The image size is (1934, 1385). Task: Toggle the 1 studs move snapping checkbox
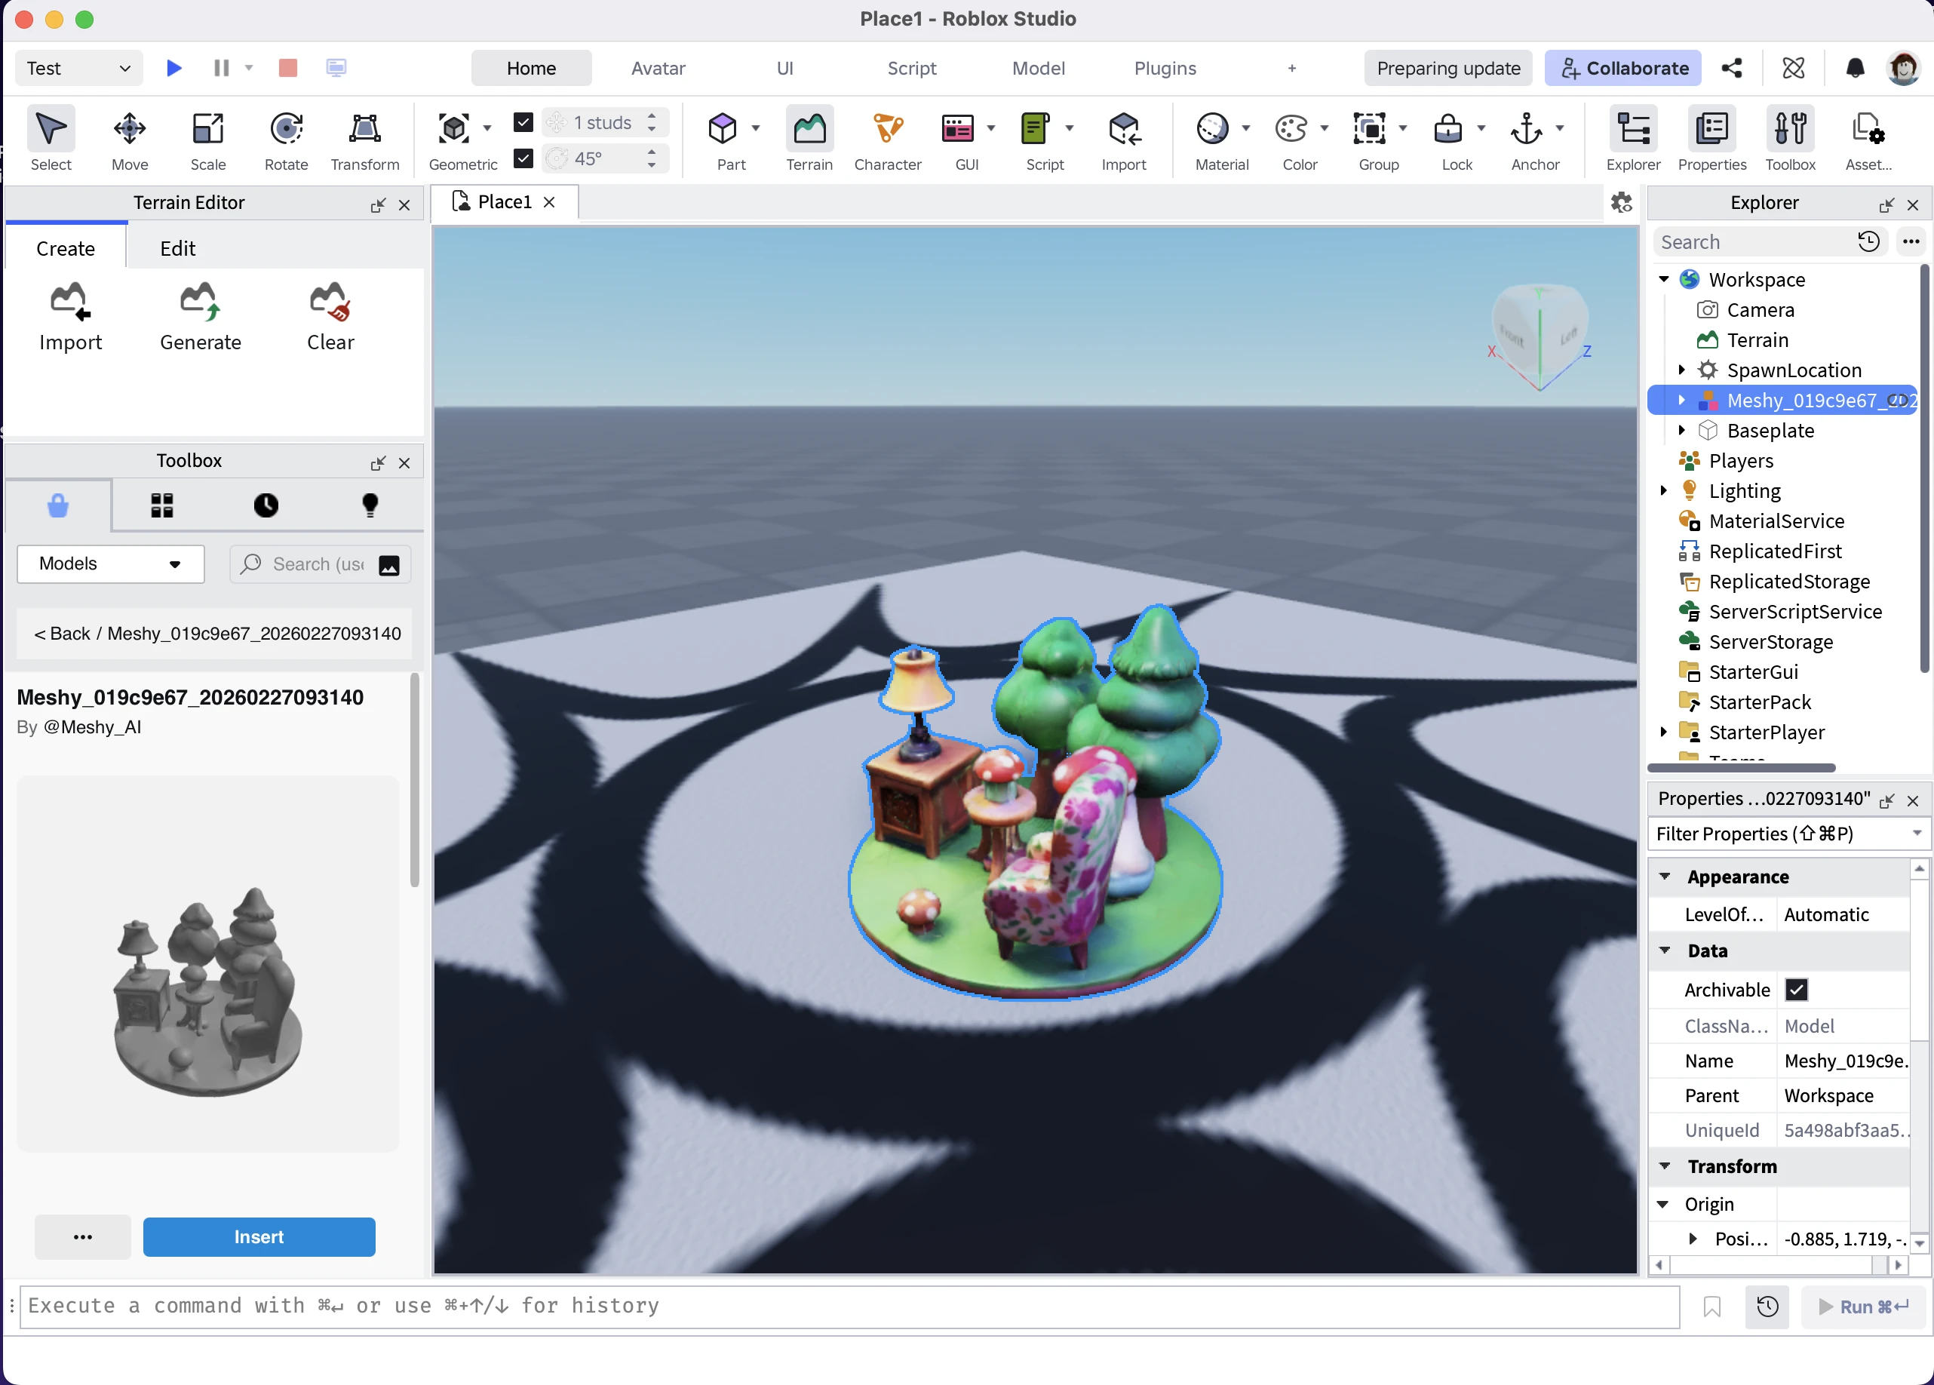pos(523,122)
